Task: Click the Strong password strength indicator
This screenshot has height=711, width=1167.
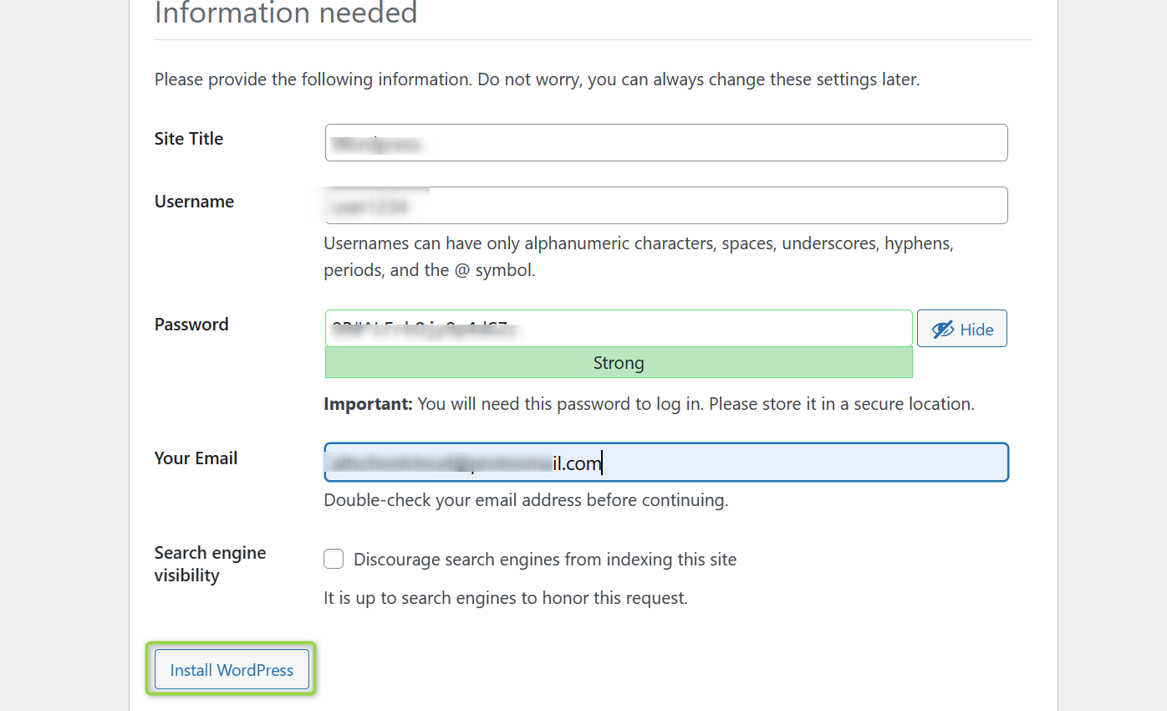Action: [x=619, y=363]
